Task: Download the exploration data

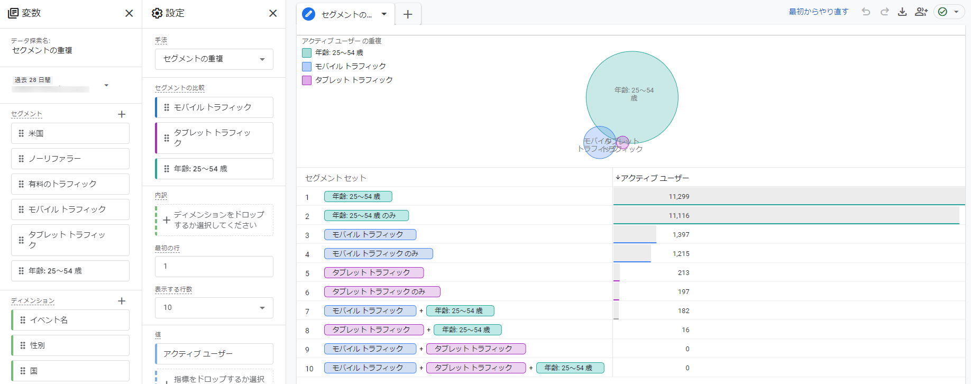Action: click(902, 12)
